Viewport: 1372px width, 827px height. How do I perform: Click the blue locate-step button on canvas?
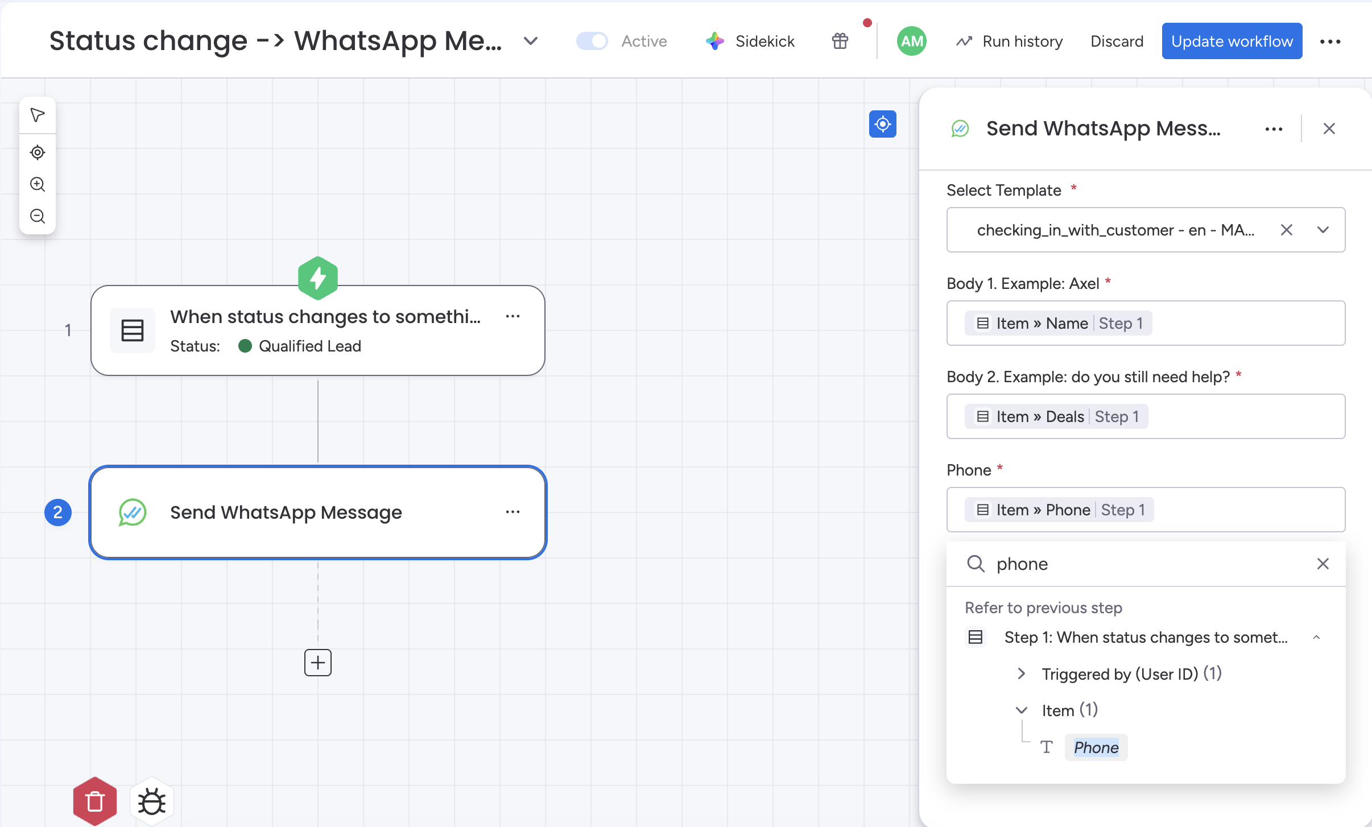(x=883, y=124)
